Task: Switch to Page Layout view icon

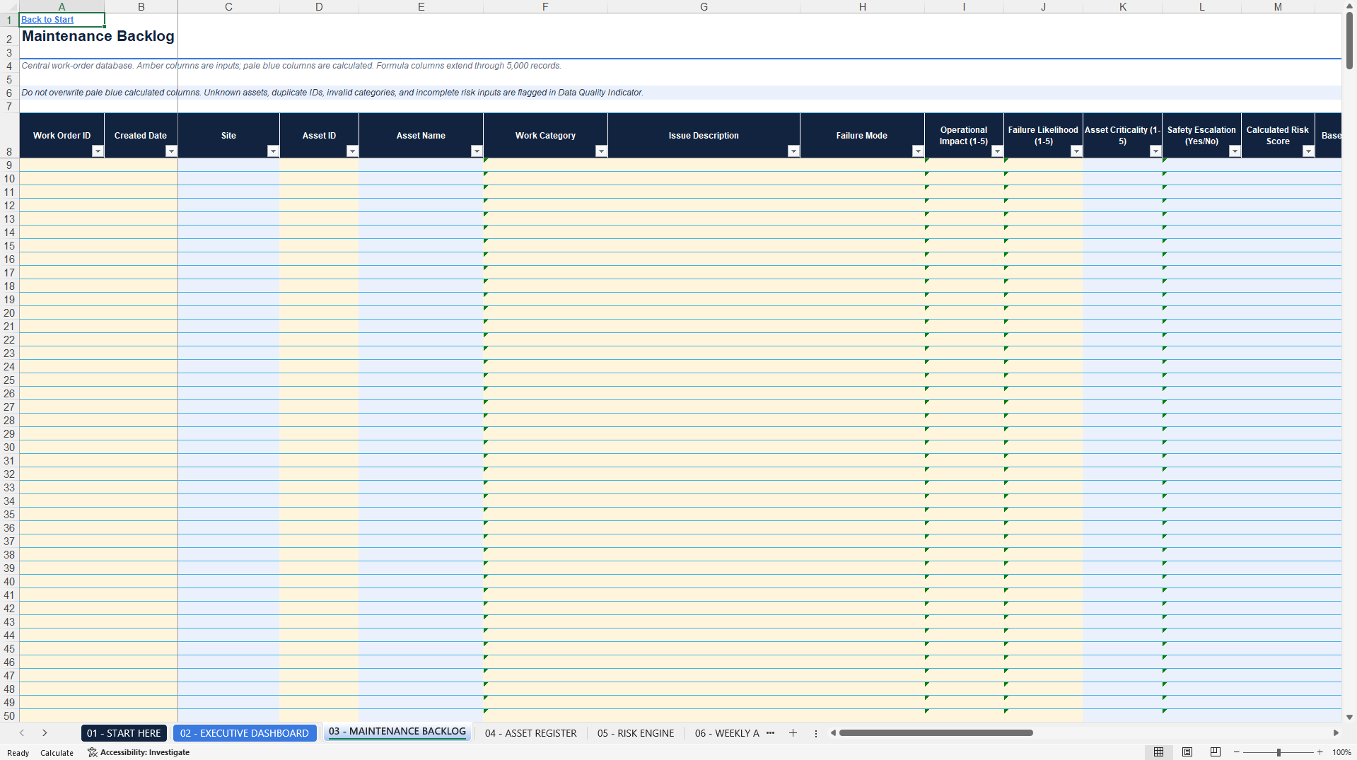Action: (x=1187, y=752)
